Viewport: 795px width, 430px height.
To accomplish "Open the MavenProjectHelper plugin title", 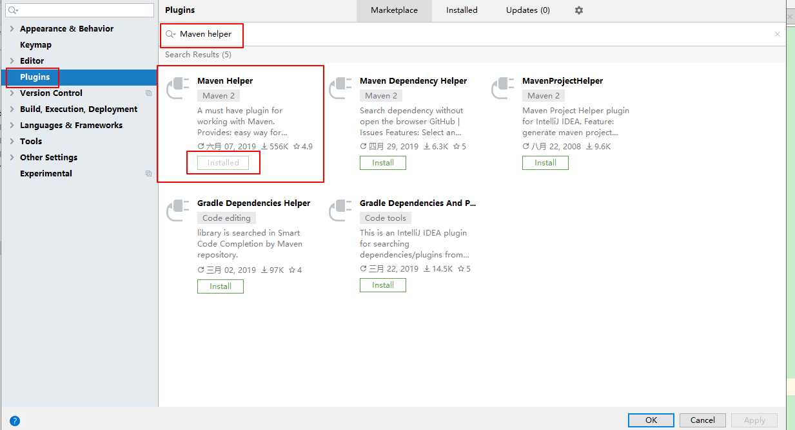I will 563,81.
